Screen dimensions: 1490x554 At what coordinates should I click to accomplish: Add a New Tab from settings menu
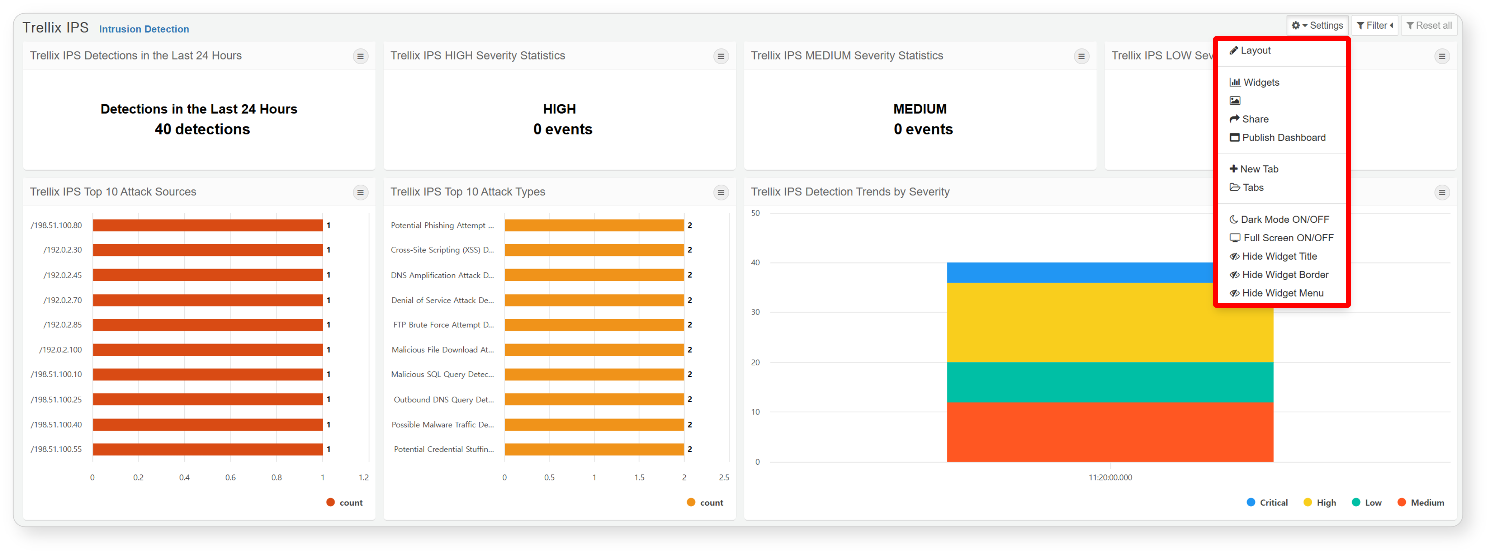coord(1253,169)
